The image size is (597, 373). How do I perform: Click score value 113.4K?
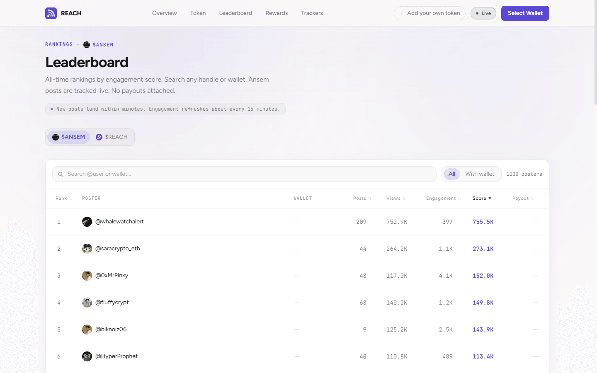483,357
